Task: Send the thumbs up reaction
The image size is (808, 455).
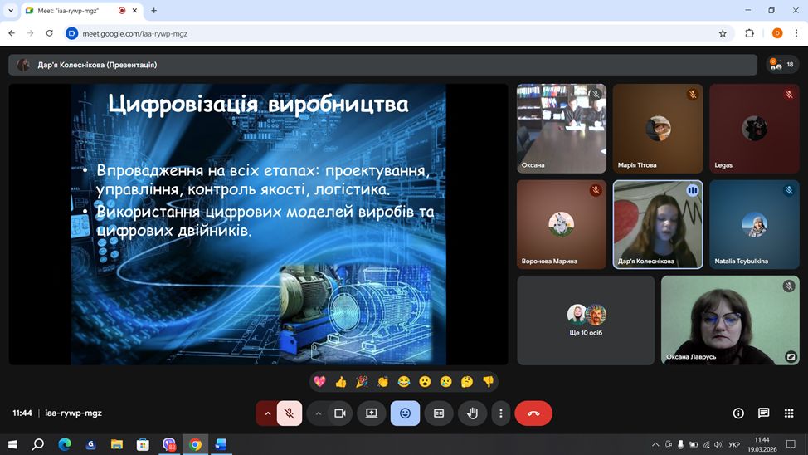Action: coord(340,382)
